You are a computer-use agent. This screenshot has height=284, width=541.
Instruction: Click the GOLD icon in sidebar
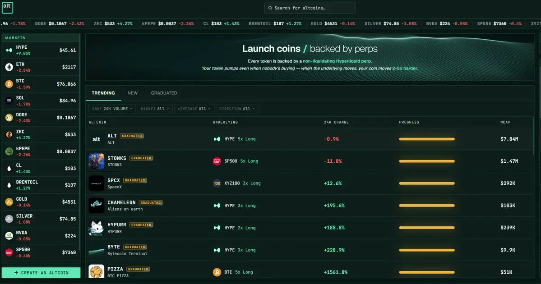click(9, 202)
